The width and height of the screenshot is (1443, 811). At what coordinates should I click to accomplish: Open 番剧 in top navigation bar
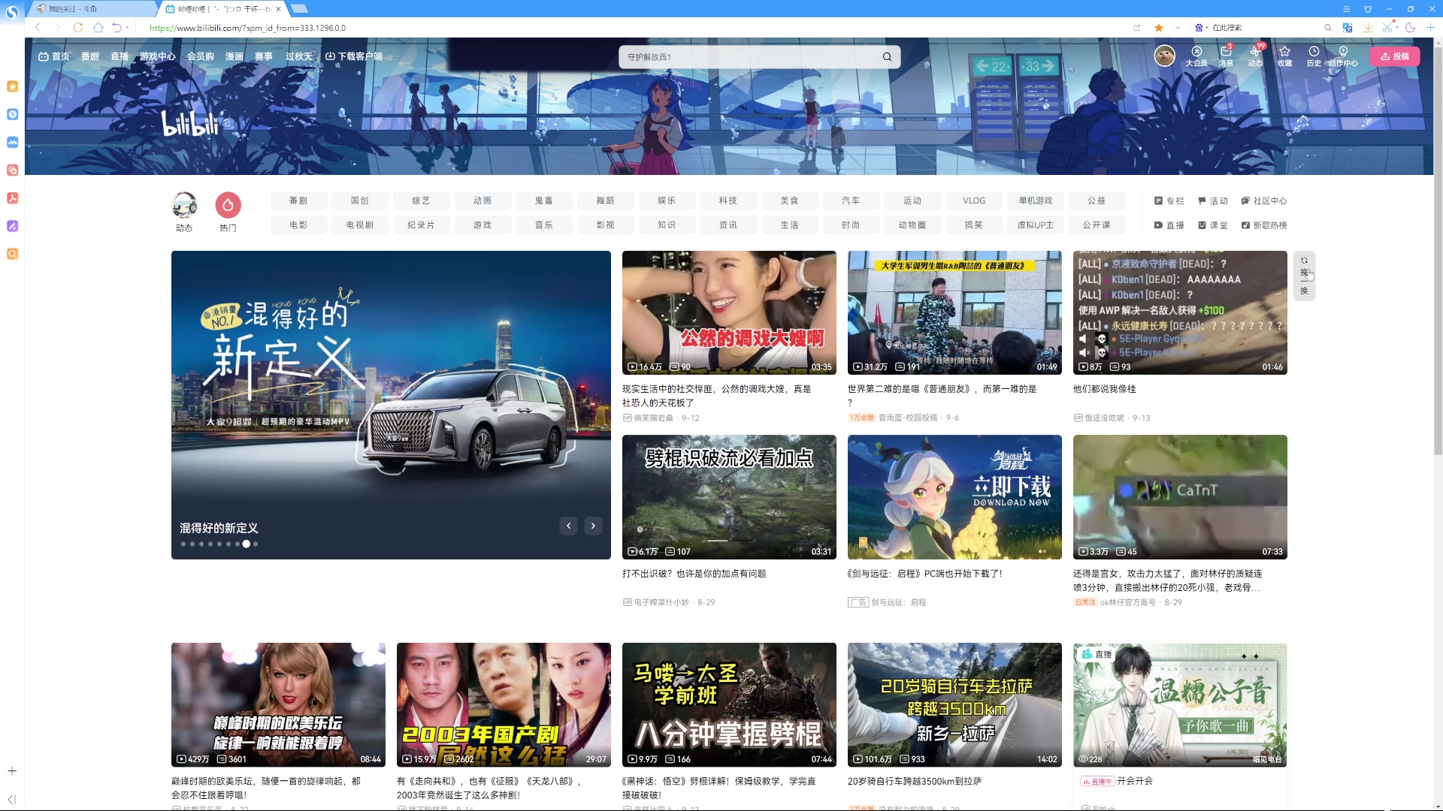[90, 56]
